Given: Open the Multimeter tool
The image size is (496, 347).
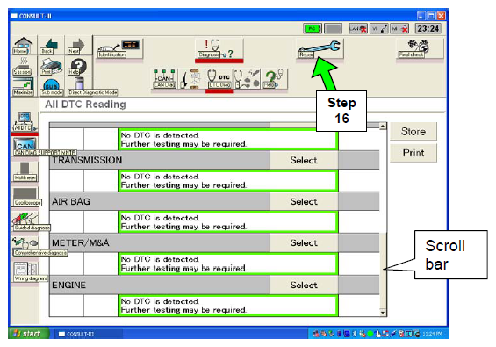Looking at the screenshot, I should (25, 172).
